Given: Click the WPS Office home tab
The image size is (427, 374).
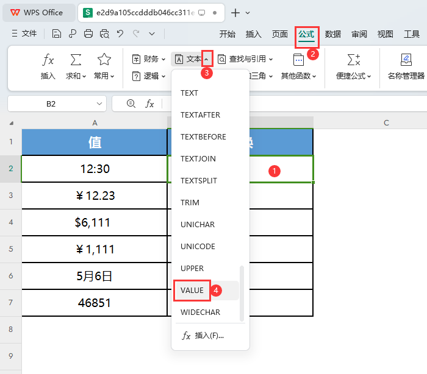Looking at the screenshot, I should pyautogui.click(x=38, y=13).
